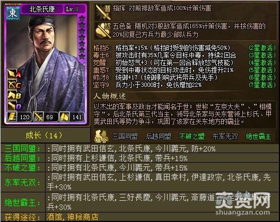Open the 三国同盟 combination tab
The height and width of the screenshot is (222, 280).
[125, 136]
